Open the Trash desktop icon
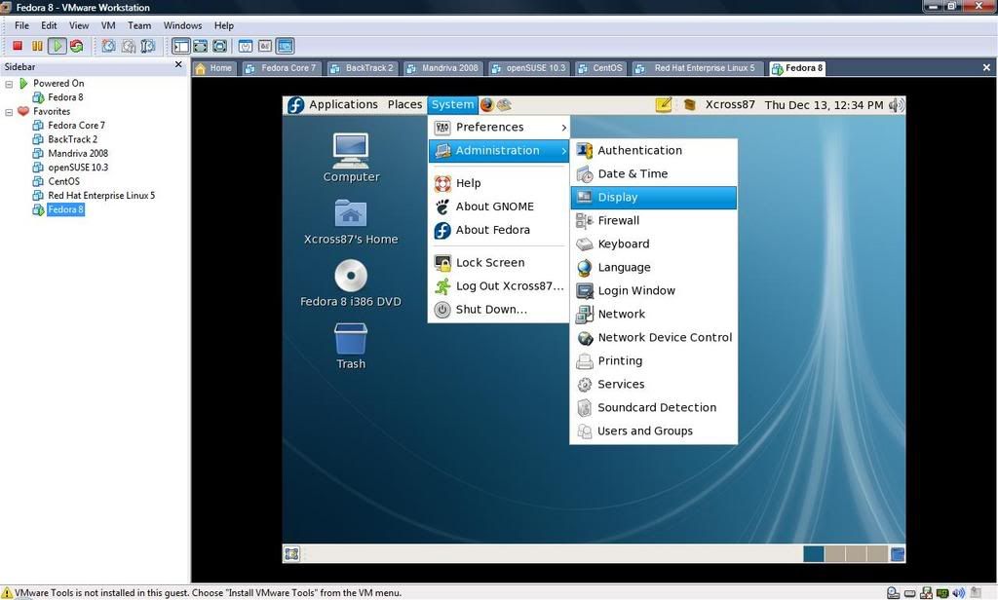Viewport: 998px width, 600px height. [351, 346]
